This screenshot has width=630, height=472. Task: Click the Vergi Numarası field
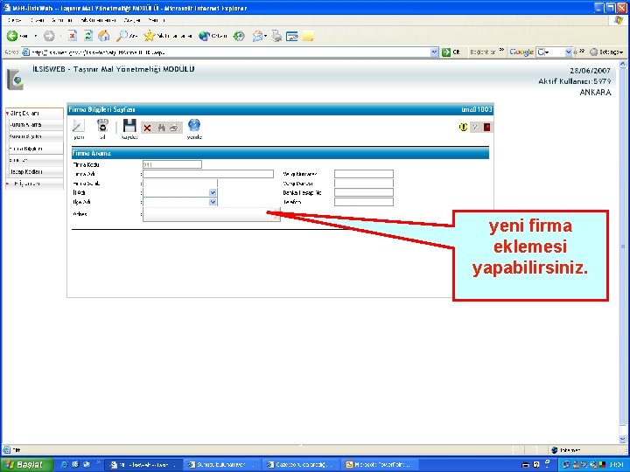coord(364,174)
